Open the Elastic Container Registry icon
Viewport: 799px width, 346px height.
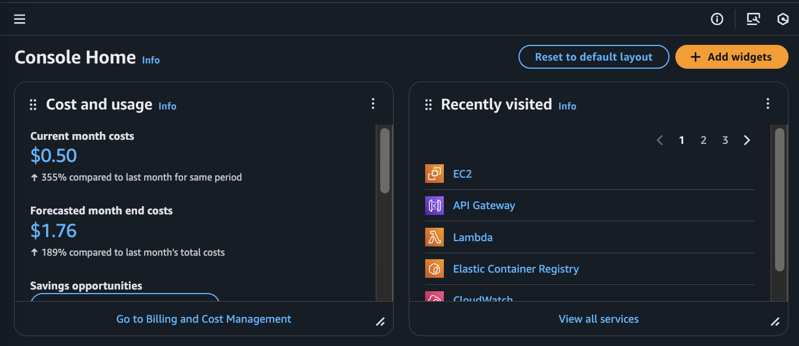pyautogui.click(x=434, y=269)
